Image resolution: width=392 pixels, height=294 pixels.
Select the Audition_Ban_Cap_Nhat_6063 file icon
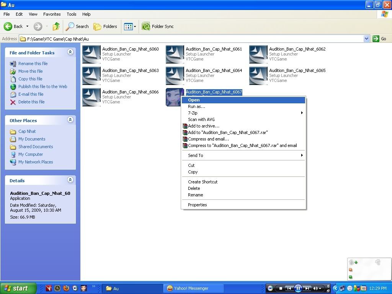pos(91,76)
